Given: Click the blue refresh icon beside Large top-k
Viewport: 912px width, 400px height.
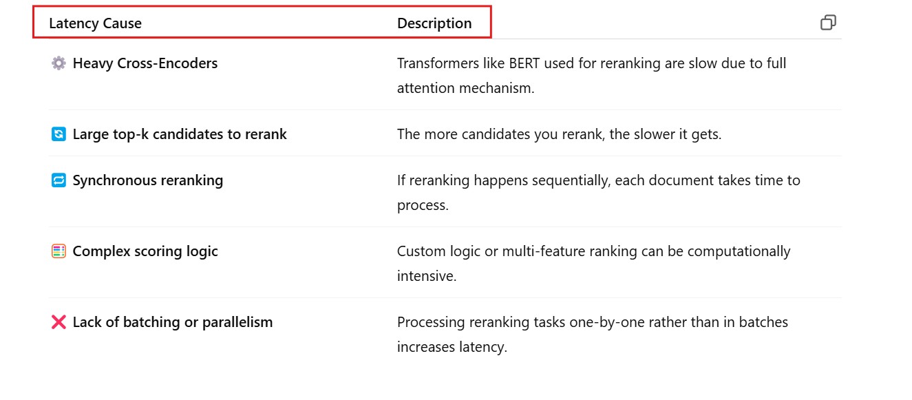Looking at the screenshot, I should pos(59,134).
